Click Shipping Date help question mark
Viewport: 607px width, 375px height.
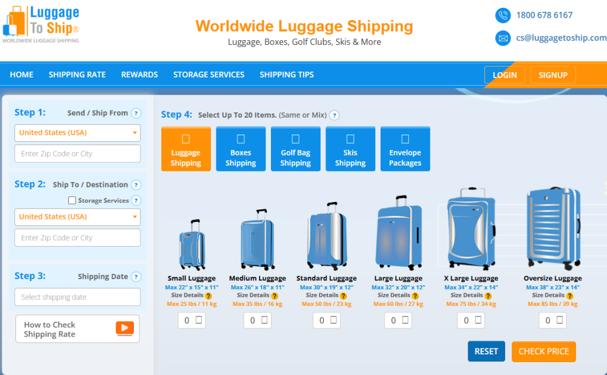coord(136,277)
